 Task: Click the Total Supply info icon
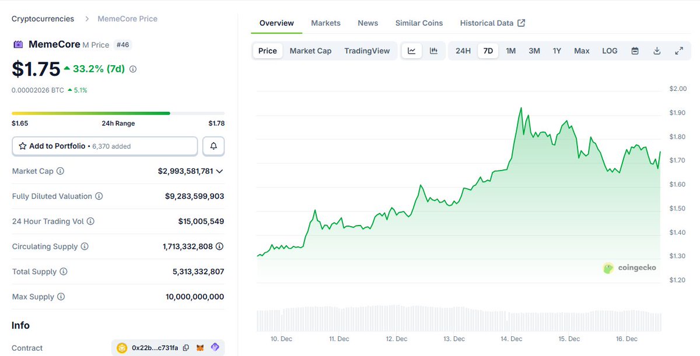pyautogui.click(x=64, y=272)
